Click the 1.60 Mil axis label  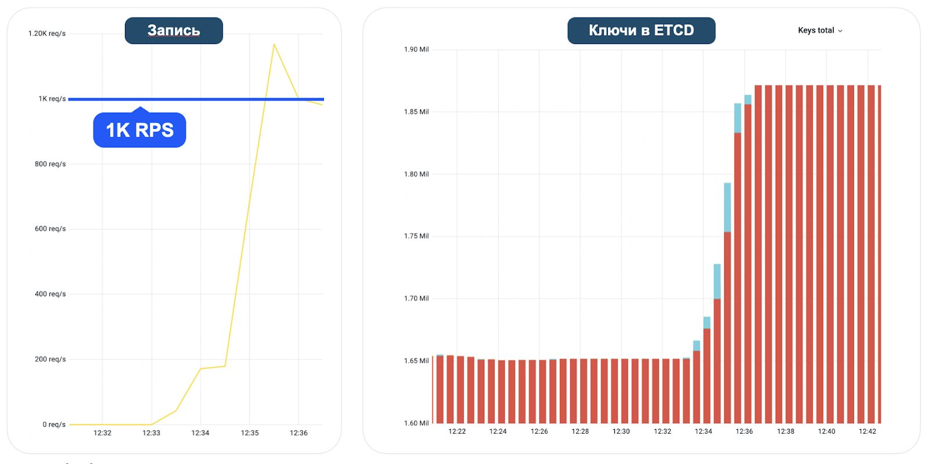coord(416,423)
